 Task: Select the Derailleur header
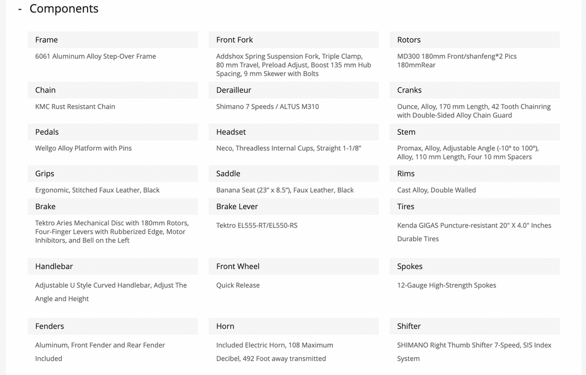click(233, 90)
